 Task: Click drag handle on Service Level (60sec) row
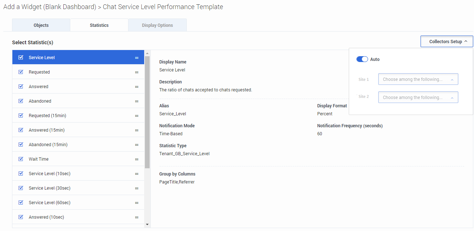tap(137, 203)
